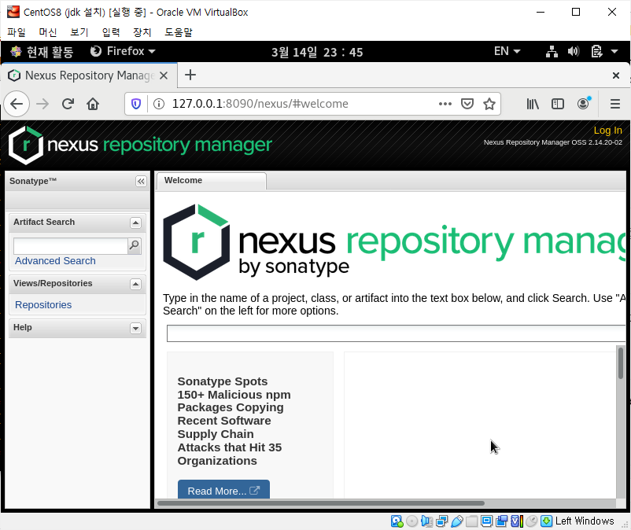Click the VirtualBox shared folders status icon
This screenshot has width=631, height=530.
(x=471, y=521)
